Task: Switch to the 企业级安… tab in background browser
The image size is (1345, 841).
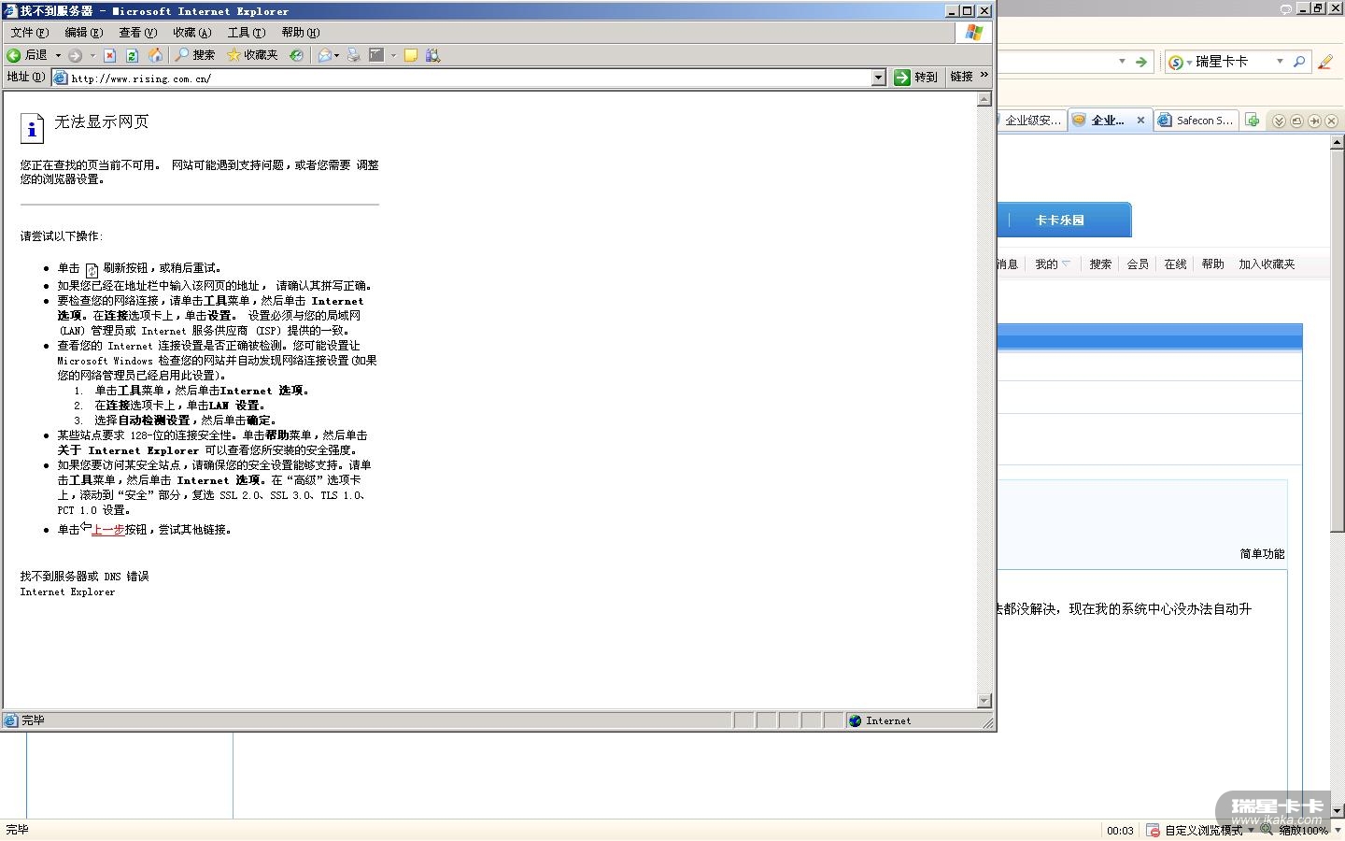Action: click(x=1033, y=121)
